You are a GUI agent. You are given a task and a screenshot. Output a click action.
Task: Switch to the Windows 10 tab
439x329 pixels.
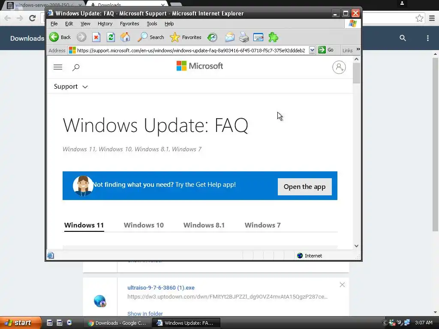click(144, 225)
